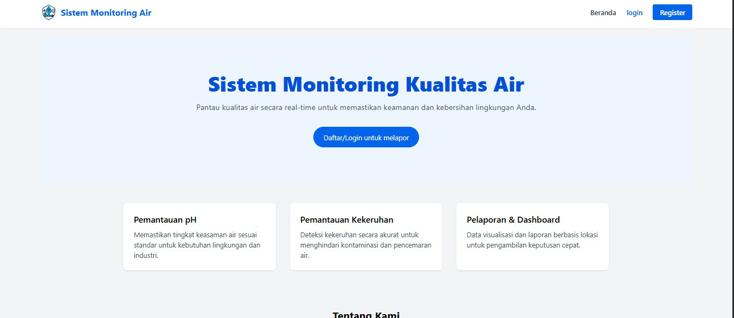Screen dimensions: 734x318
Task: Click the Tentang Kami section heading
Action: click(366, 314)
